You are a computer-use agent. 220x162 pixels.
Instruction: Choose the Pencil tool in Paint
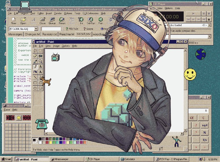point(35,67)
